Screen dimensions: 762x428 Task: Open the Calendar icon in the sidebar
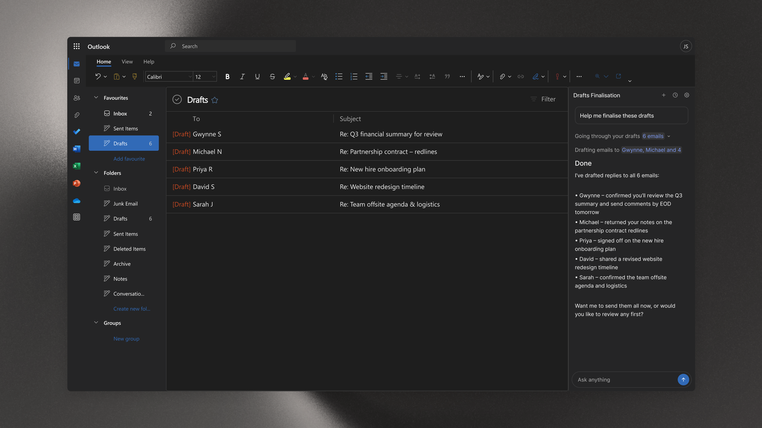pyautogui.click(x=76, y=81)
